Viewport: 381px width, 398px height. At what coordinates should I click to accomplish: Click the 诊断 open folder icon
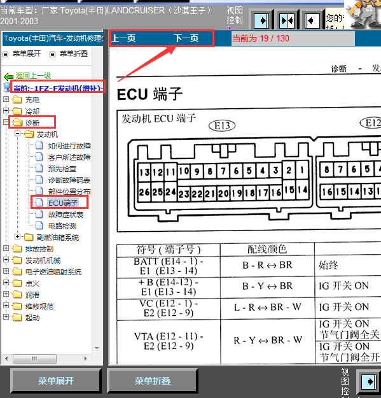coord(17,123)
